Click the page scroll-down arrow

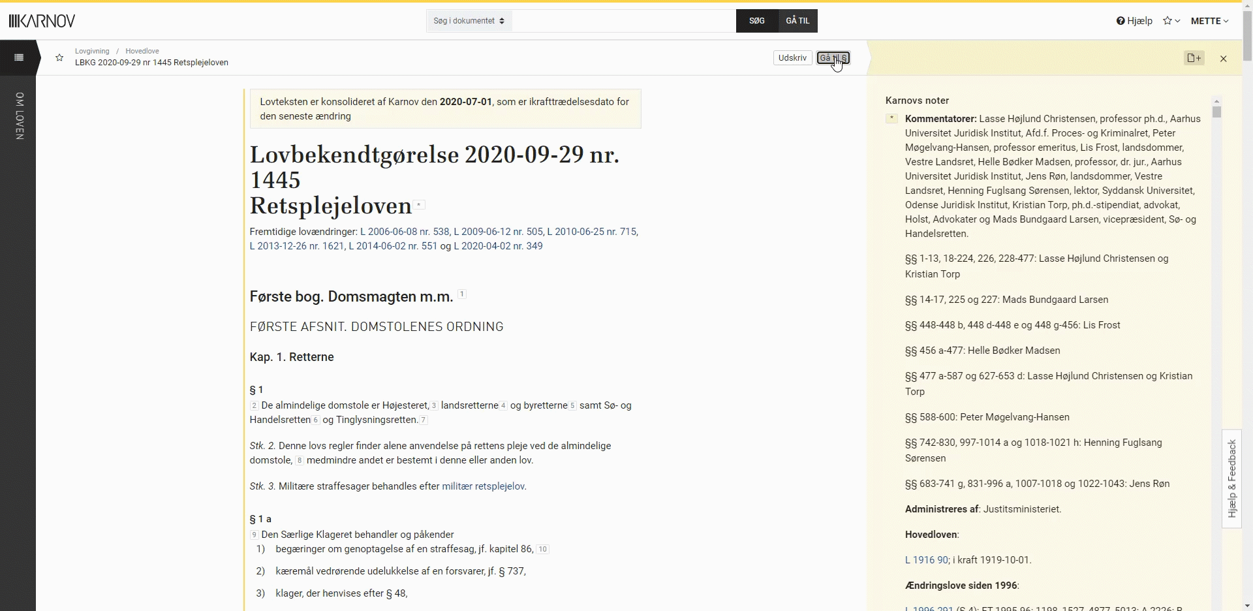pos(1247,606)
